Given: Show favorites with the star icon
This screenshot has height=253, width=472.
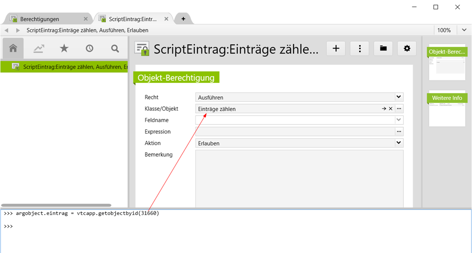Looking at the screenshot, I should point(64,48).
